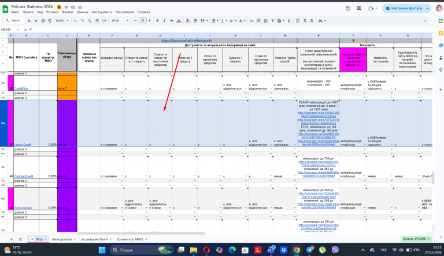Format selected cells as percent
The height and width of the screenshot is (256, 444).
(83, 21)
